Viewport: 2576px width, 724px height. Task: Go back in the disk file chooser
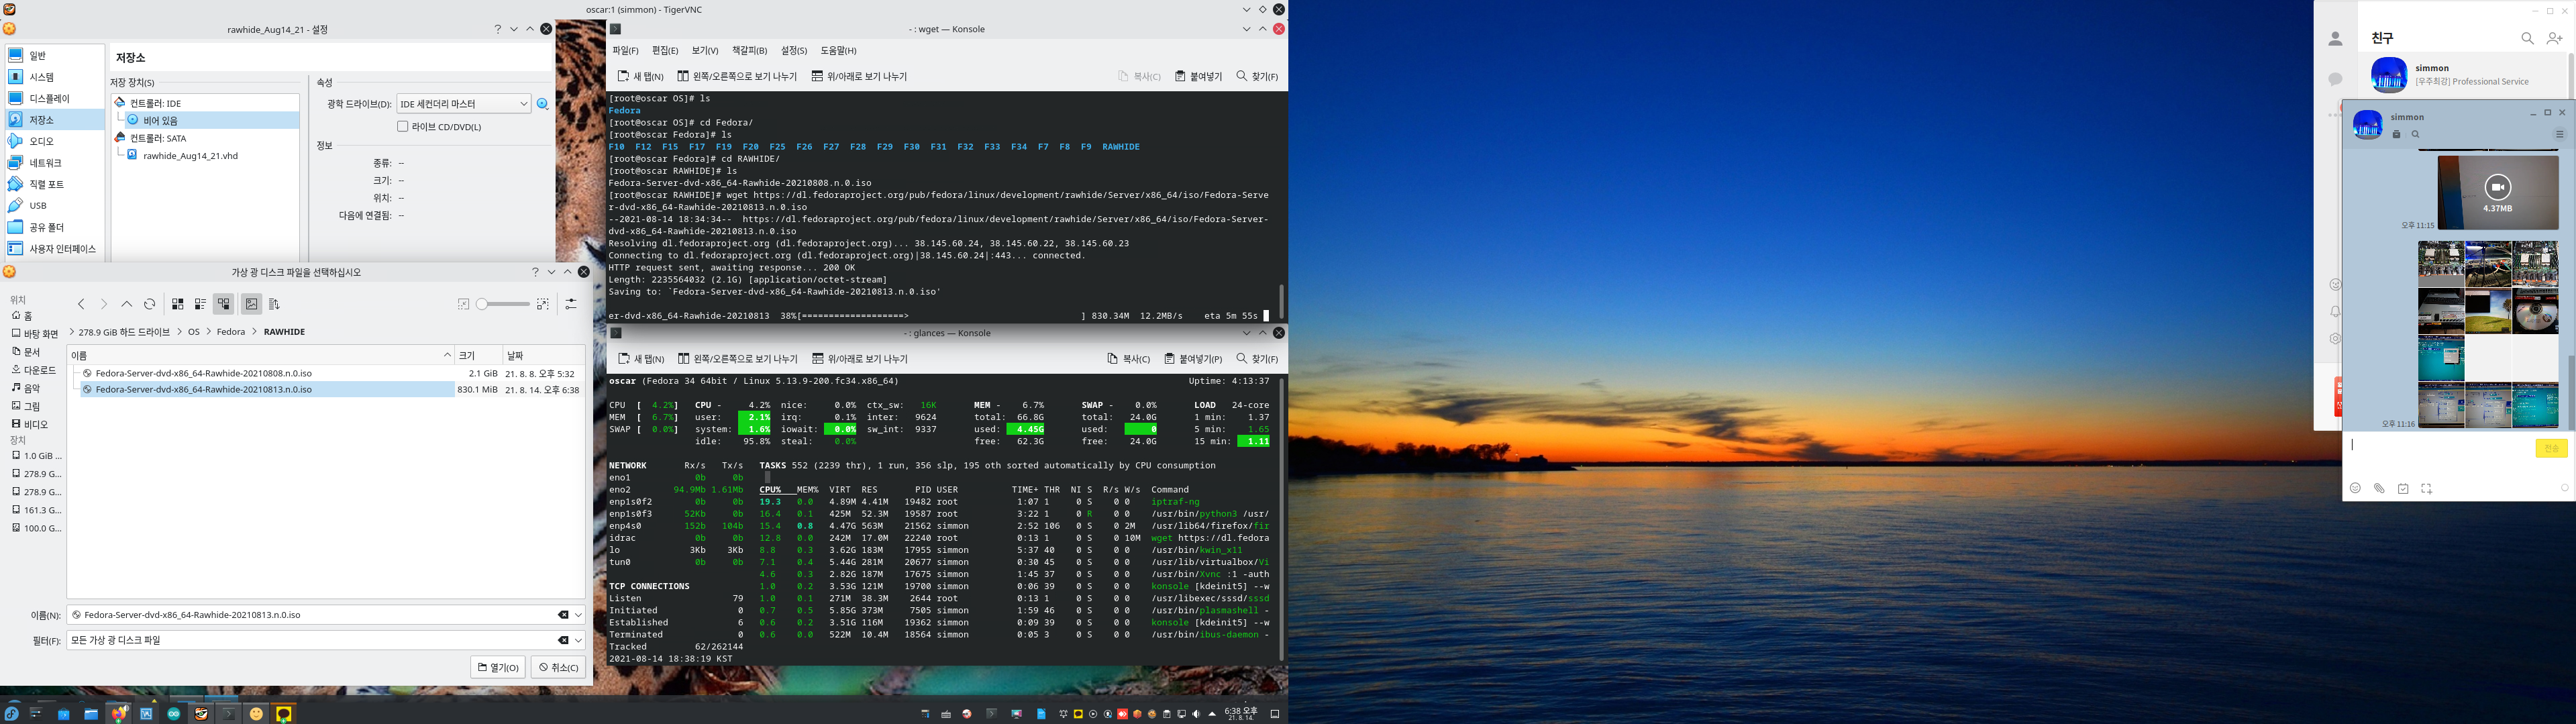82,304
